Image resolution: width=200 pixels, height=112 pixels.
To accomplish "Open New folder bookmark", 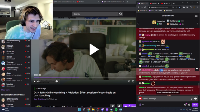I will [x=168, y=11].
